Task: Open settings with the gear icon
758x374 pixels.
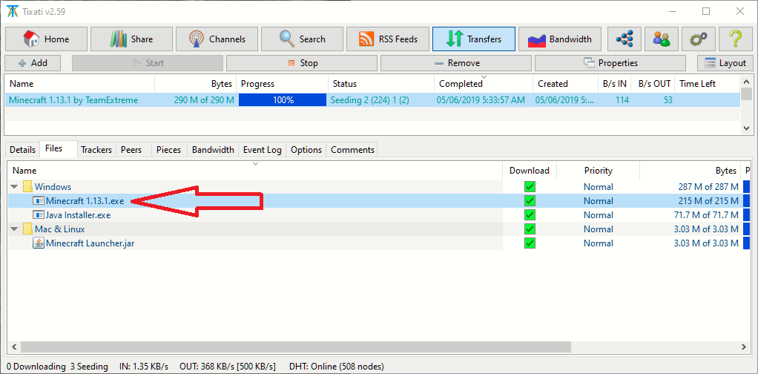Action: 699,39
